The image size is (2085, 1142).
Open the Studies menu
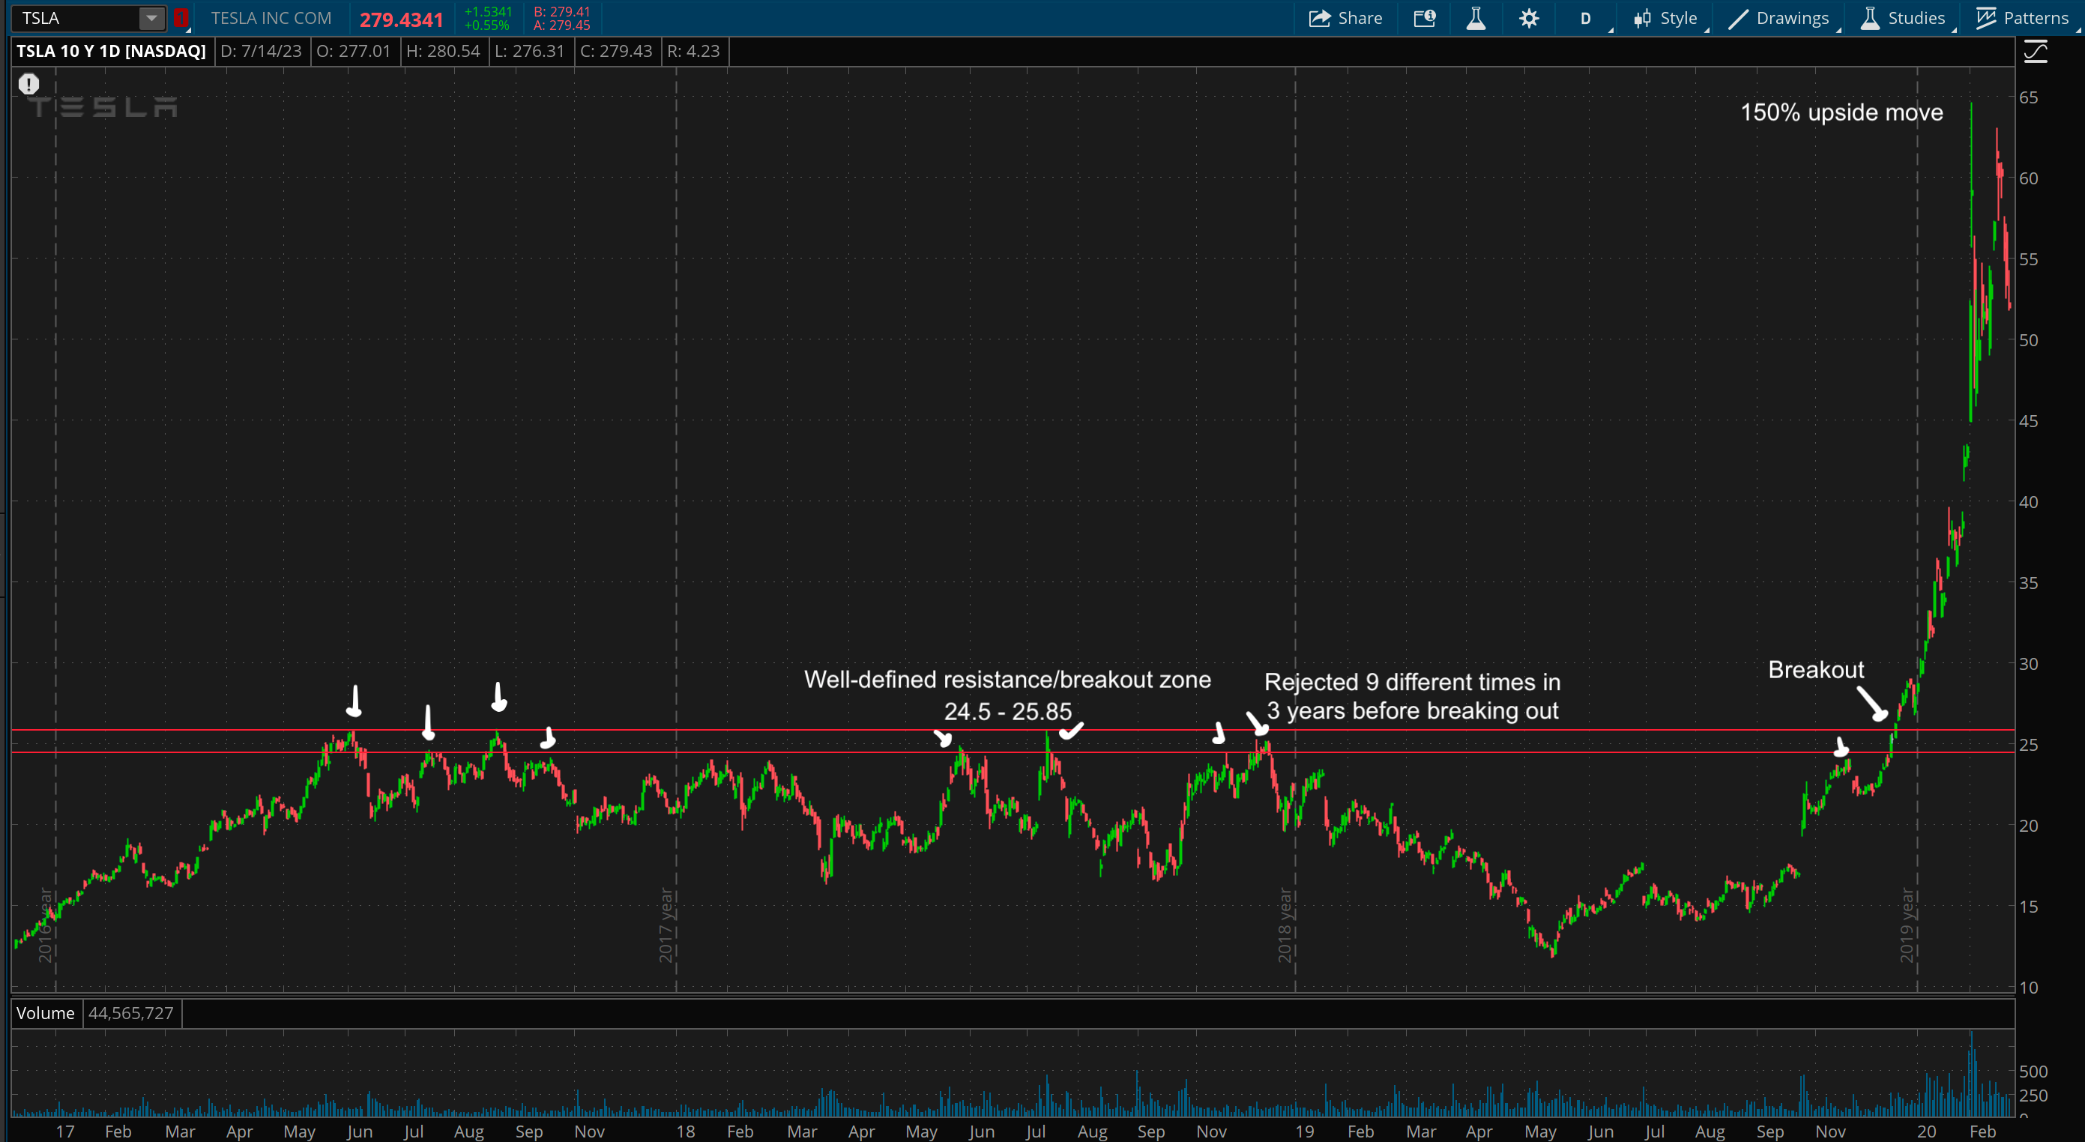[x=1904, y=18]
